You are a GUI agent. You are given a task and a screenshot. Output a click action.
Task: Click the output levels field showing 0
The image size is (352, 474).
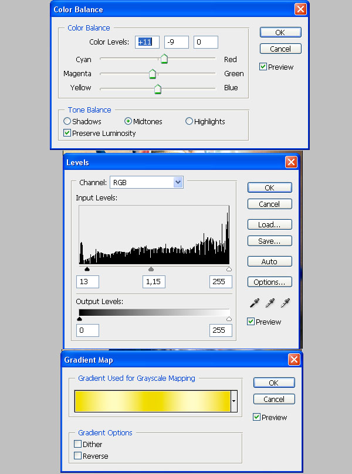[87, 330]
